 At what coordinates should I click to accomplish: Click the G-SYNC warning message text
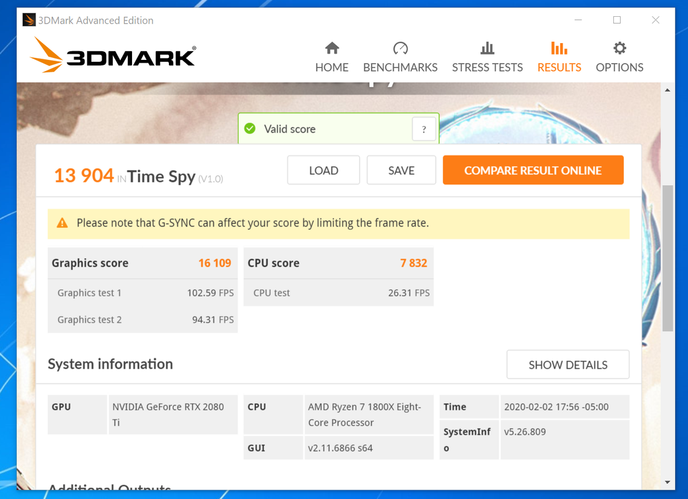coord(253,223)
